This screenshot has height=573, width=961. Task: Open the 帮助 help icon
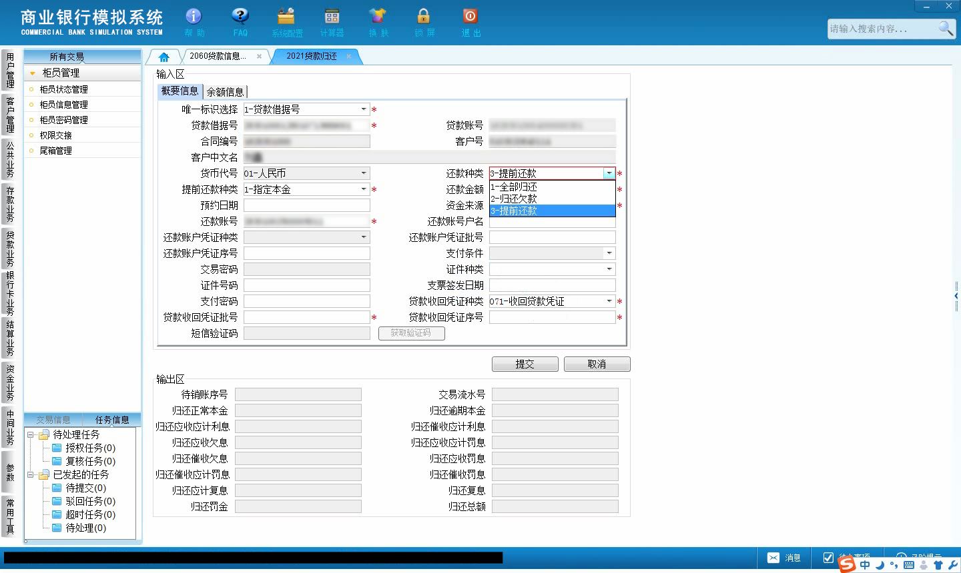click(194, 16)
